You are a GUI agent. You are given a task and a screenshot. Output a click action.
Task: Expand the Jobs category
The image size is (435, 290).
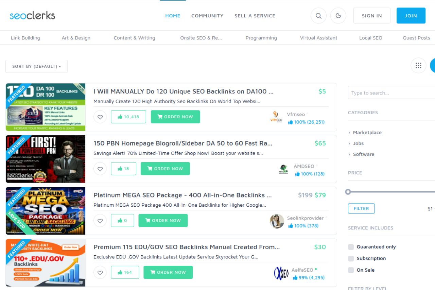pos(358,143)
